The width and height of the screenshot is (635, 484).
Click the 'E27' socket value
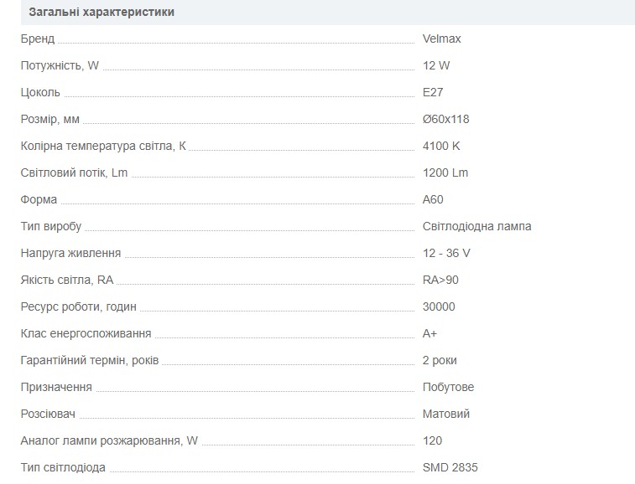(433, 92)
